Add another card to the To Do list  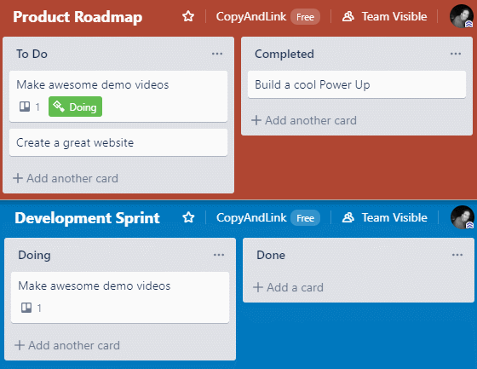pos(66,178)
